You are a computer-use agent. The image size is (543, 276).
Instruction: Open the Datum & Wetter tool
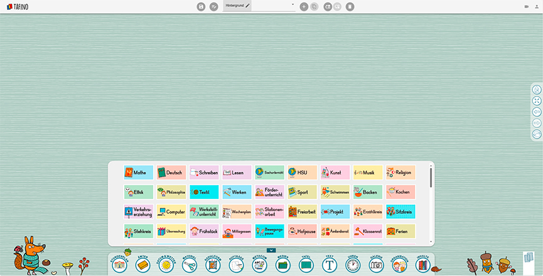coord(166,265)
